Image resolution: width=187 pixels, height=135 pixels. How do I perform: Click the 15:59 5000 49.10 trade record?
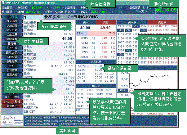pyautogui.click(x=95, y=74)
